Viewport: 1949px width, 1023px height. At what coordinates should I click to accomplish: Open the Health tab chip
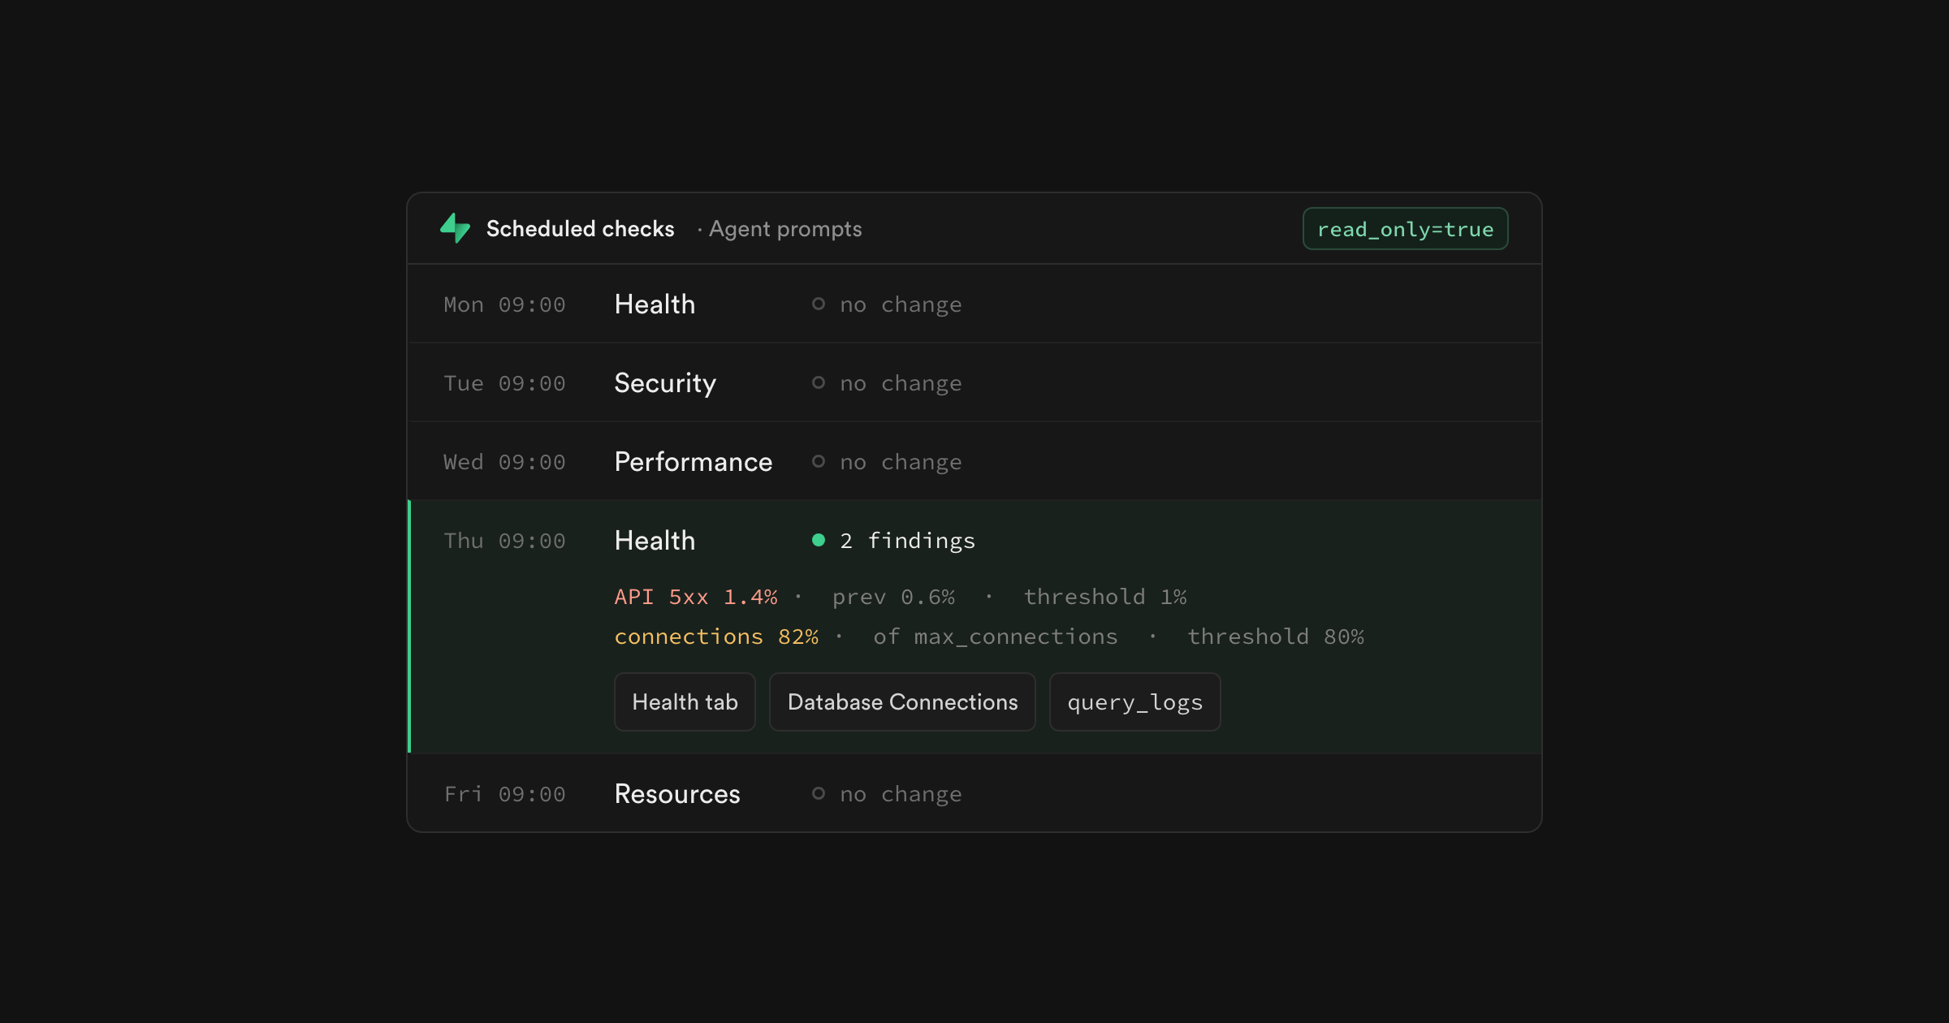[x=685, y=701]
